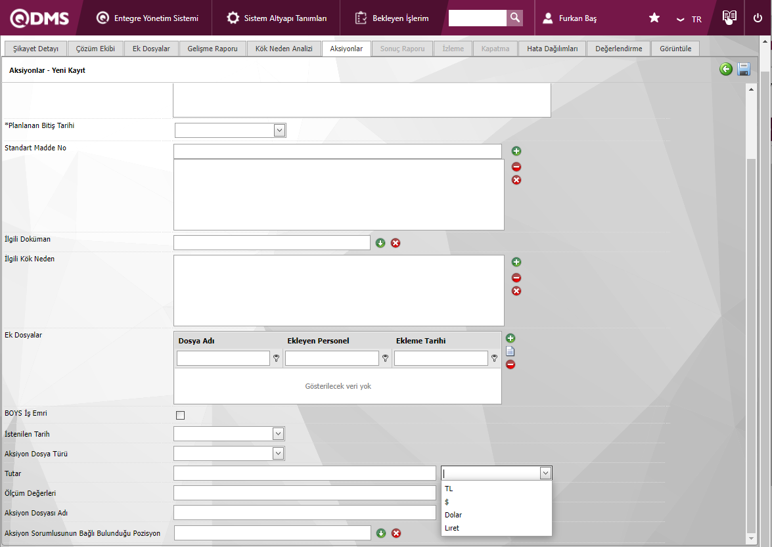The height and width of the screenshot is (547, 772).
Task: Clear İlgili Kök Neden list with X icon
Action: (516, 291)
